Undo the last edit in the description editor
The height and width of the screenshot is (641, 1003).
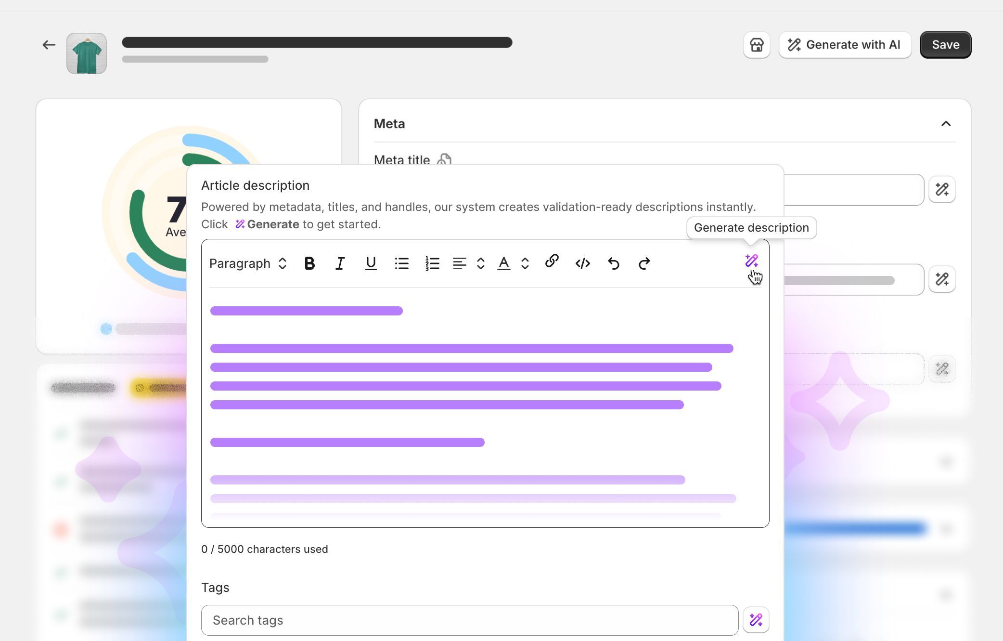(x=613, y=263)
